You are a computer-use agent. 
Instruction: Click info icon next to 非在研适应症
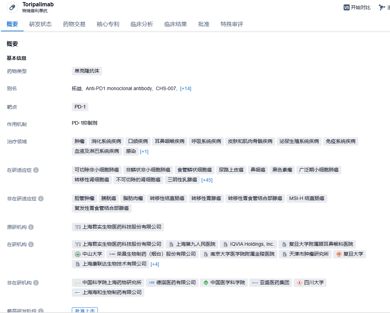(41, 199)
